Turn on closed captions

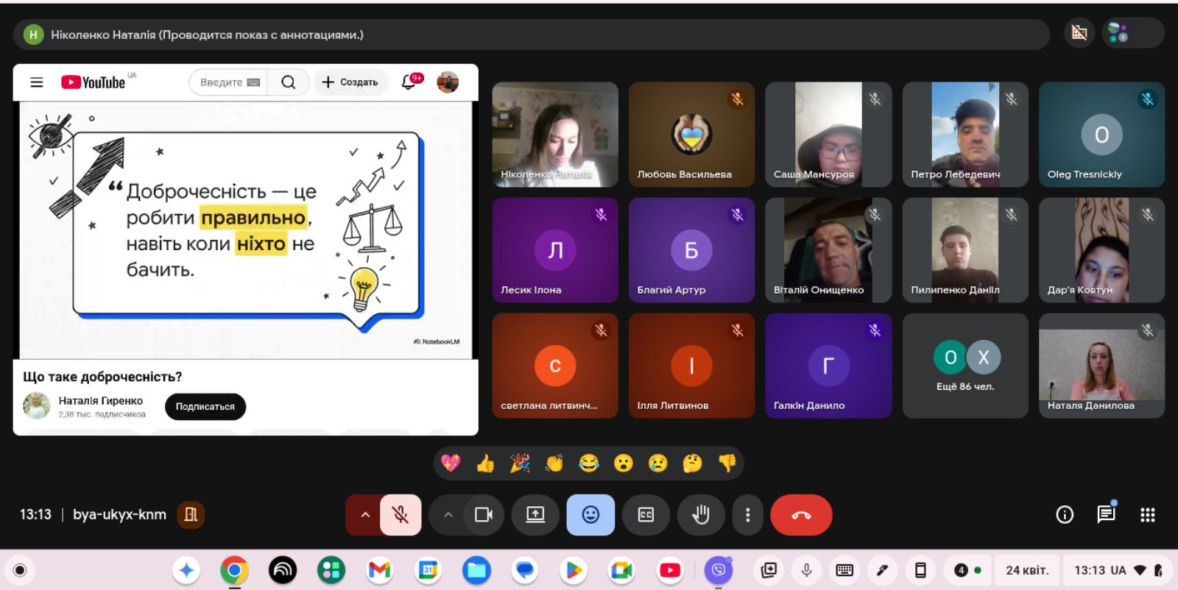646,515
